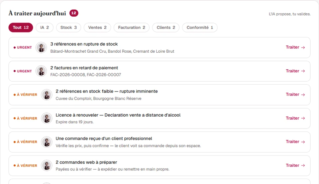Image resolution: width=319 pixels, height=184 pixels.
Task: Click 'Expire dans 19 jours.' text
Action: (x=74, y=122)
